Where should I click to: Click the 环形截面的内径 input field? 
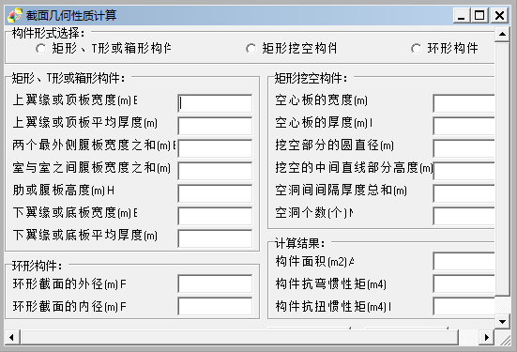215,306
